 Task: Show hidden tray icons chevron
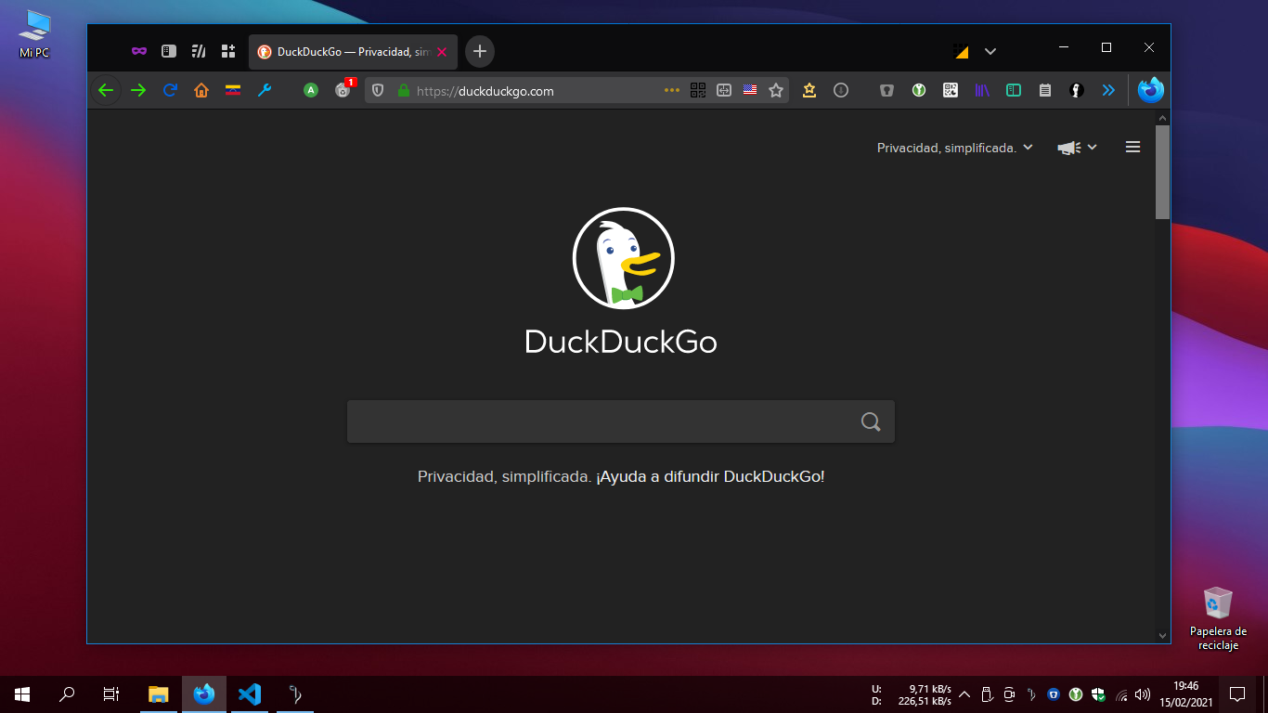(x=964, y=694)
